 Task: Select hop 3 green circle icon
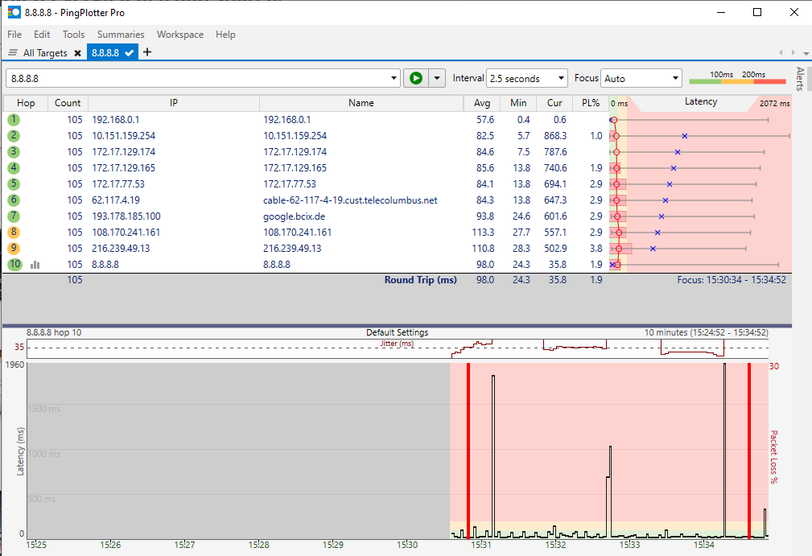[14, 152]
